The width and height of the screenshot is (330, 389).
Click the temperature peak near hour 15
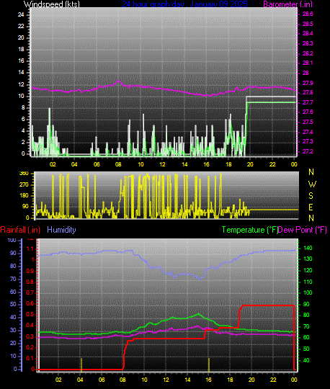(198, 314)
